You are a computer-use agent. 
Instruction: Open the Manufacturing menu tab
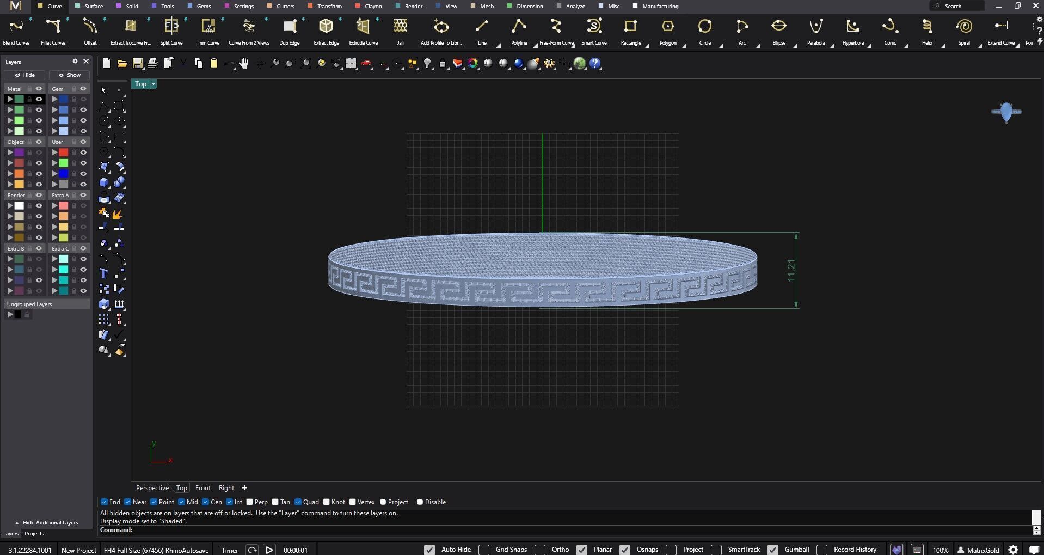click(x=656, y=6)
